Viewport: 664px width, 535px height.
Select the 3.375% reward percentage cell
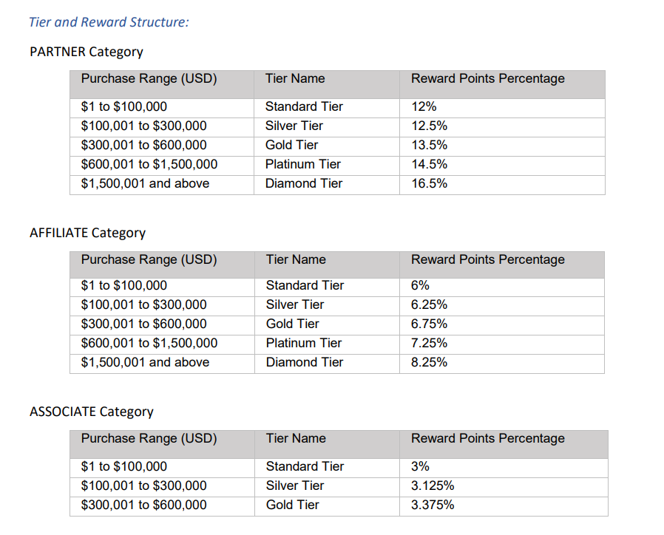click(433, 505)
